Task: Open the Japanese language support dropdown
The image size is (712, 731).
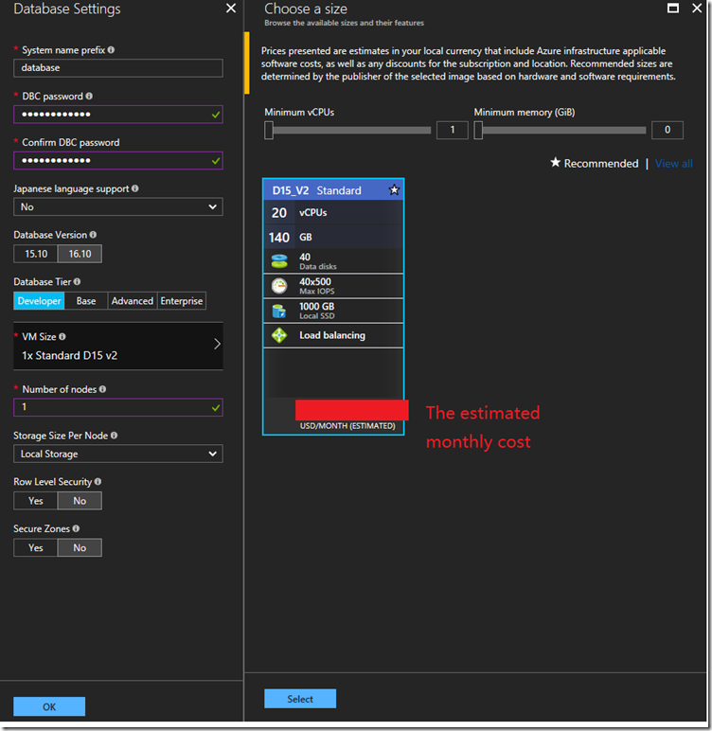Action: point(118,206)
